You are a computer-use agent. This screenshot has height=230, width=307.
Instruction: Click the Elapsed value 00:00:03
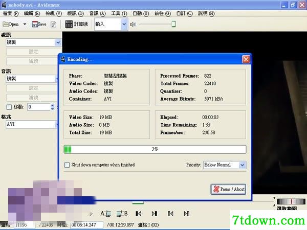[x=210, y=117]
